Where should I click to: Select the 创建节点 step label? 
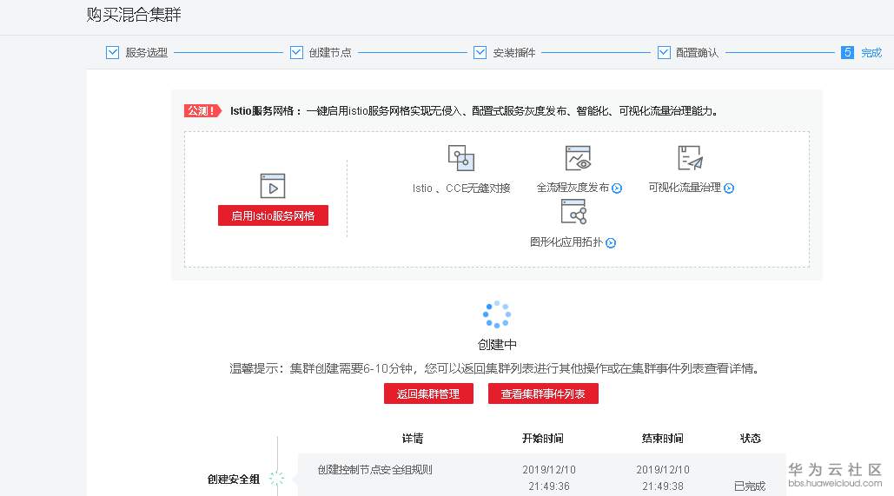coord(330,52)
